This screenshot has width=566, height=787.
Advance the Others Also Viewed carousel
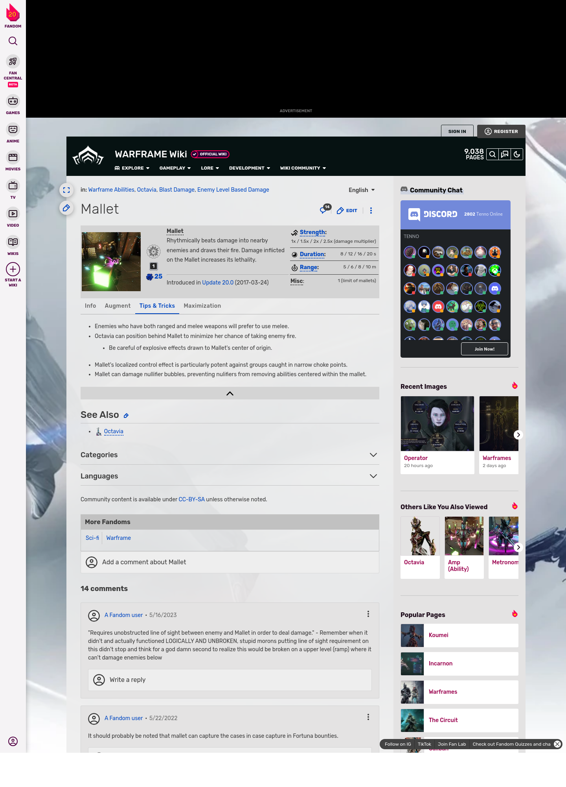pyautogui.click(x=518, y=547)
